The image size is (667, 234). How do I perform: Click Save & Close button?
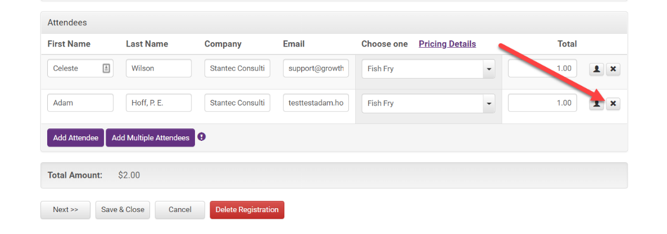pyautogui.click(x=122, y=210)
